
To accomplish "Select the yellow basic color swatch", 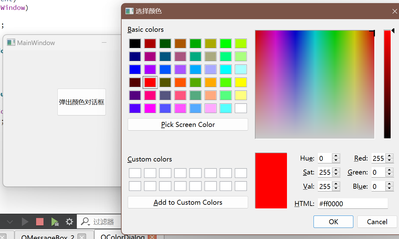I will 241,82.
